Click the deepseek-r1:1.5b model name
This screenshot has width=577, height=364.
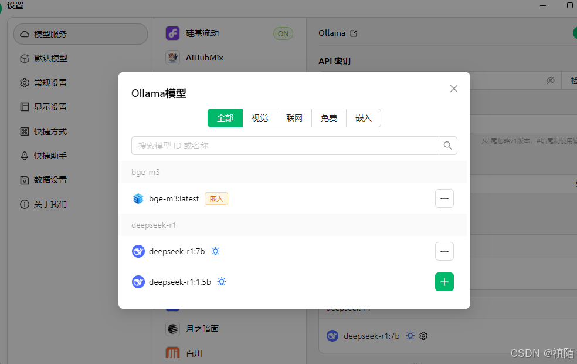pyautogui.click(x=180, y=282)
